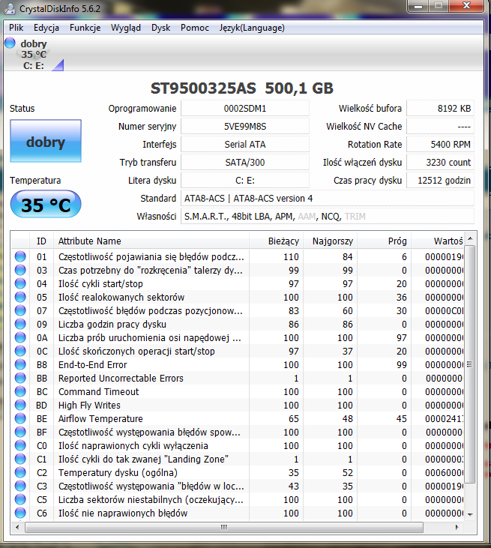Click the horizontal scrollbar thumb
This screenshot has width=491, height=548.
pos(224,527)
